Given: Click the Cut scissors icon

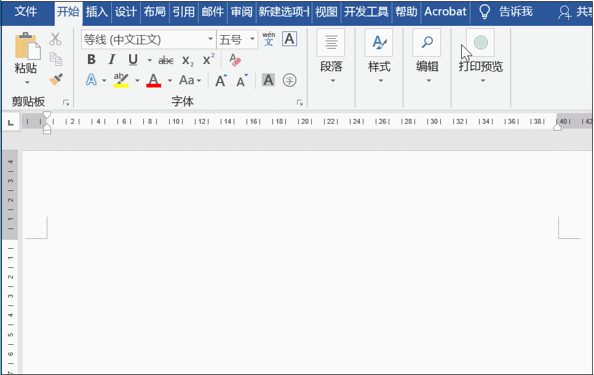Looking at the screenshot, I should click(x=55, y=39).
